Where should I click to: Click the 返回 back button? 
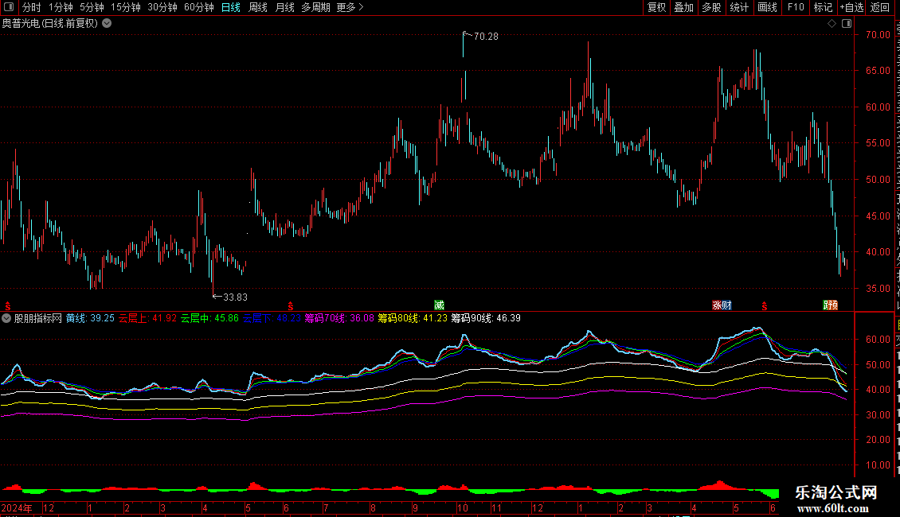pyautogui.click(x=880, y=7)
